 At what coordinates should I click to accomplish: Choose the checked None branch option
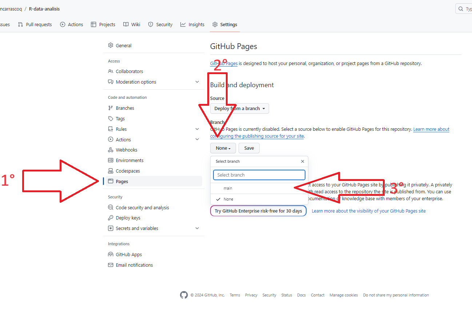coord(228,199)
